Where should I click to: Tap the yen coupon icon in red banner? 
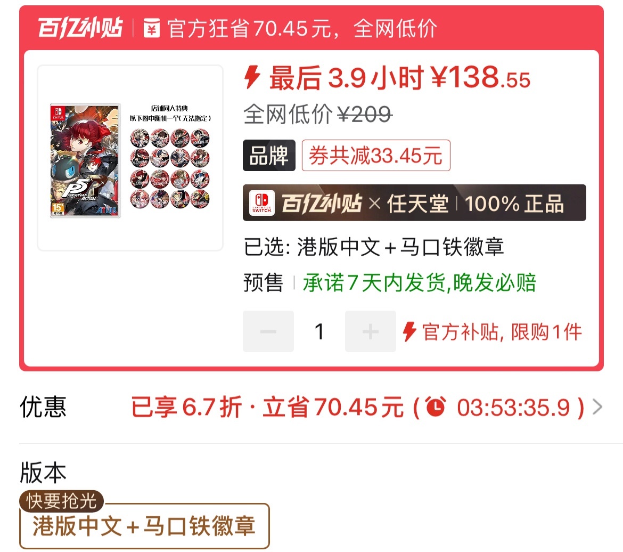(151, 28)
